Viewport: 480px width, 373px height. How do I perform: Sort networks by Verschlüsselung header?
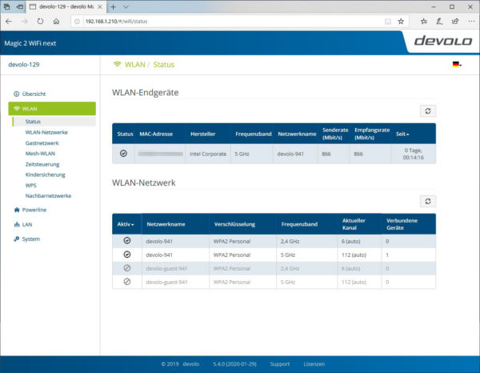234,224
